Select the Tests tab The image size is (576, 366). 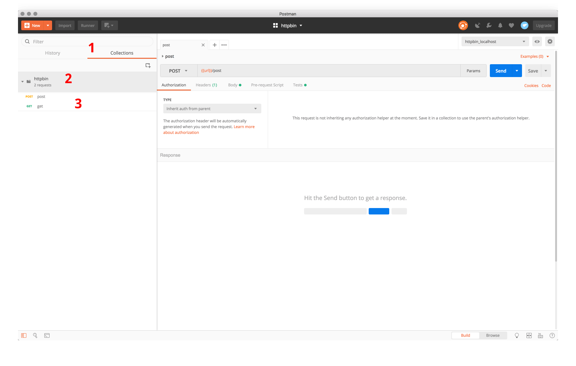[300, 85]
